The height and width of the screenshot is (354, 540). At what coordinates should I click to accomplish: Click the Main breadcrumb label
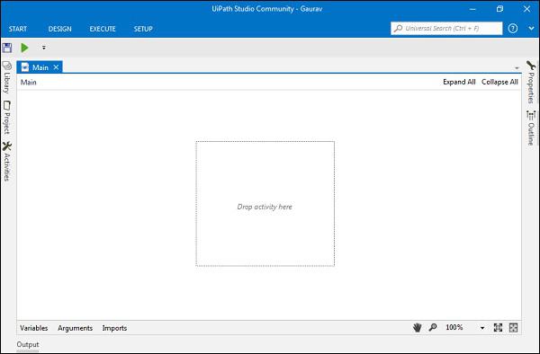[28, 82]
